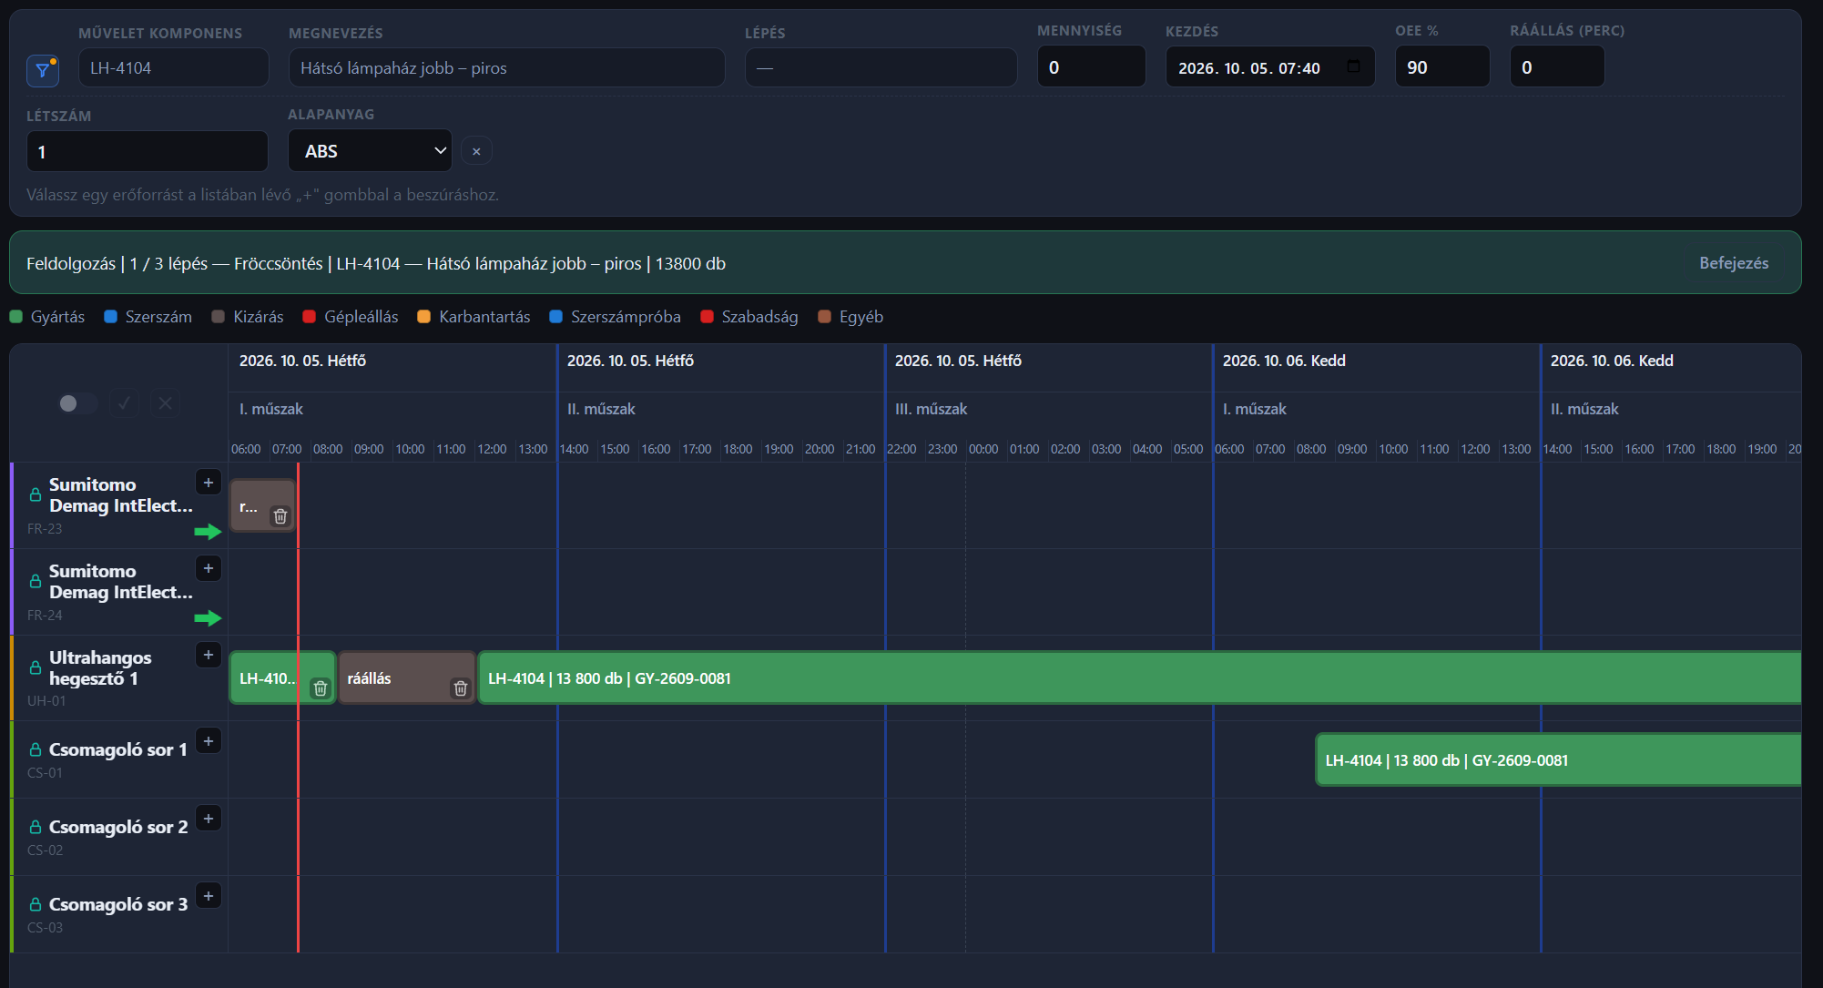Click the Gyártás green legend swatch
The image size is (1823, 988).
coord(15,317)
